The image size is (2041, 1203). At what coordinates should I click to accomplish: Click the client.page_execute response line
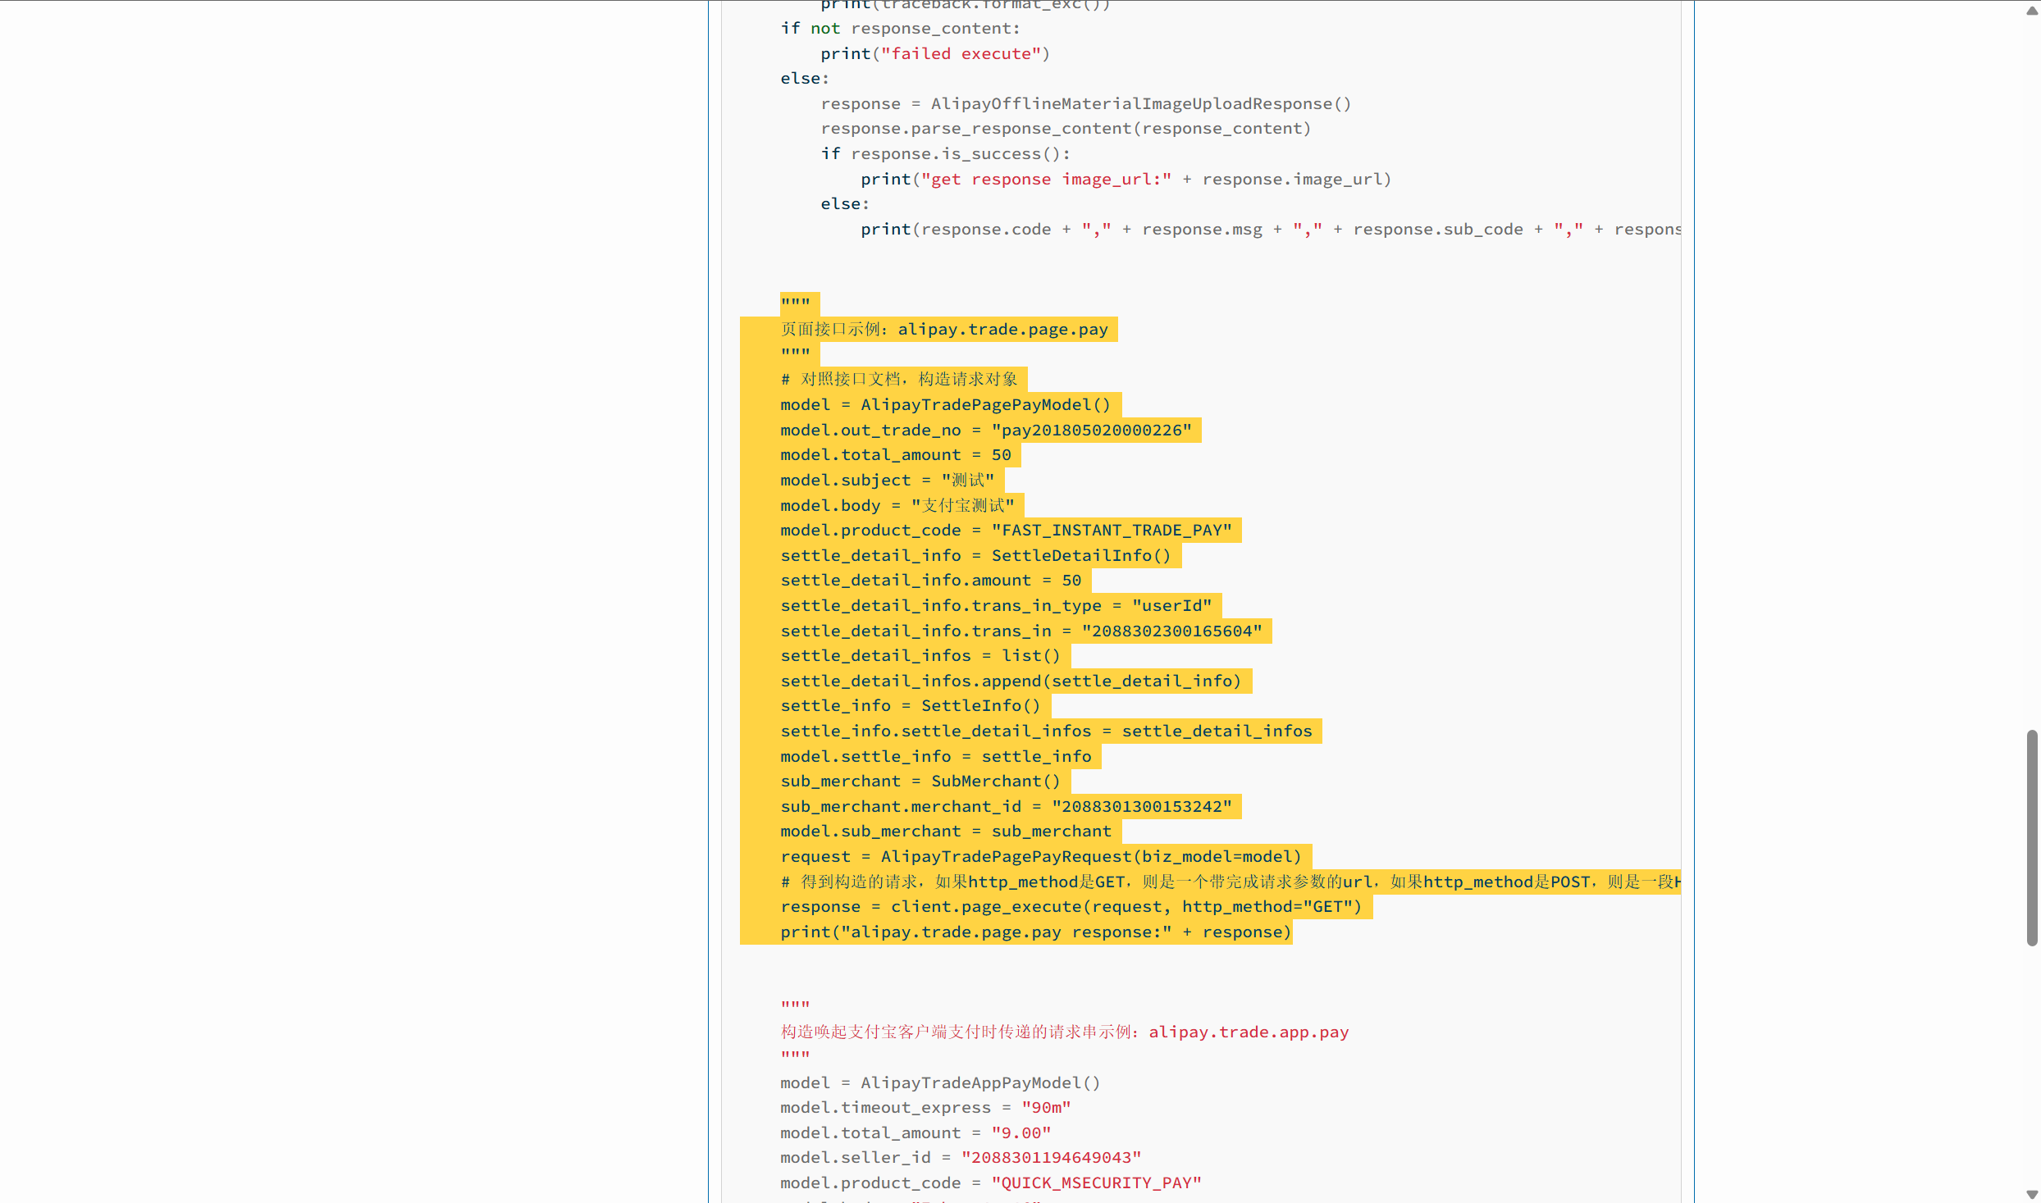(x=1070, y=907)
